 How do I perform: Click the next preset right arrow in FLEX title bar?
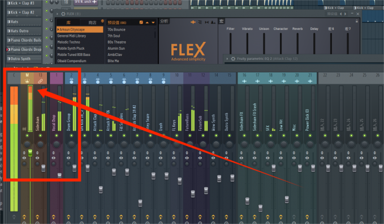346,14
